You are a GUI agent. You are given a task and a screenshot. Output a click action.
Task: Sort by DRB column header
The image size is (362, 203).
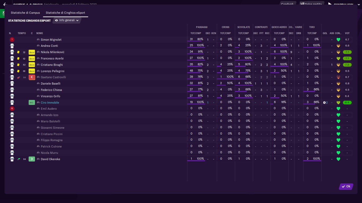pyautogui.click(x=299, y=33)
